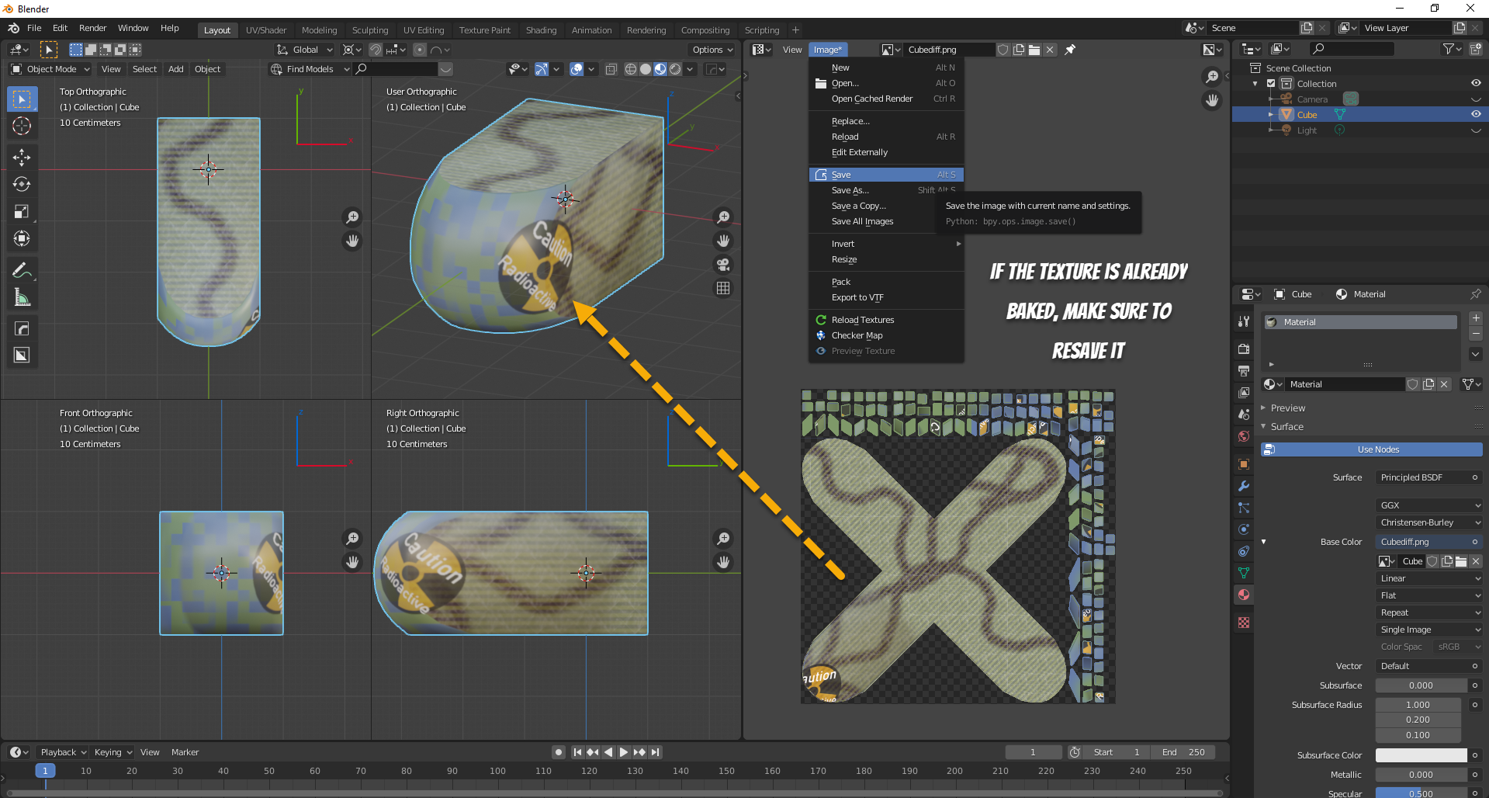Image resolution: width=1489 pixels, height=798 pixels.
Task: Choose Save As... in the Image menu
Action: tap(886, 190)
